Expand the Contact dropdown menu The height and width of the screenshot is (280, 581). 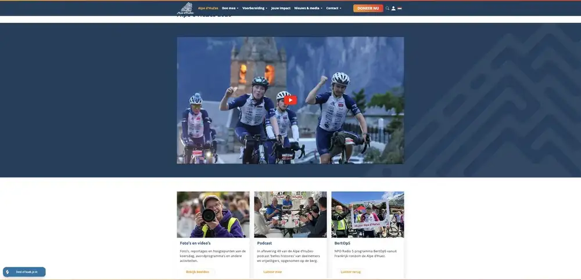(333, 8)
